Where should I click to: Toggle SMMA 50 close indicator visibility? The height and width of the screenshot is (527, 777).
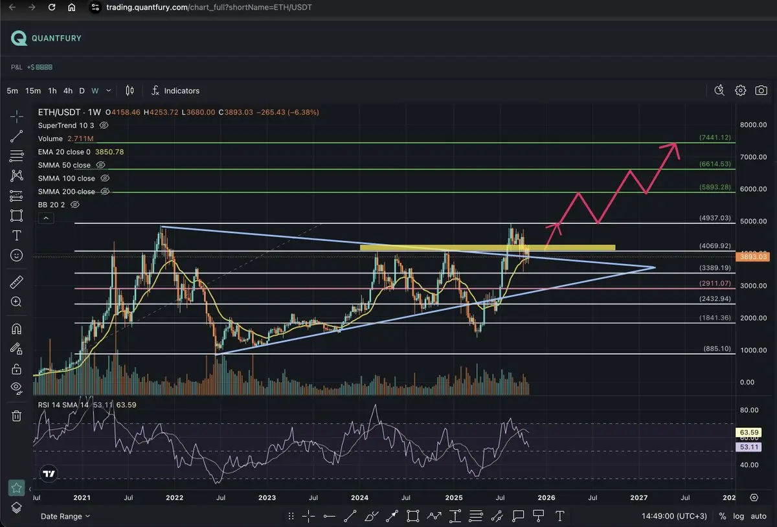(x=100, y=165)
